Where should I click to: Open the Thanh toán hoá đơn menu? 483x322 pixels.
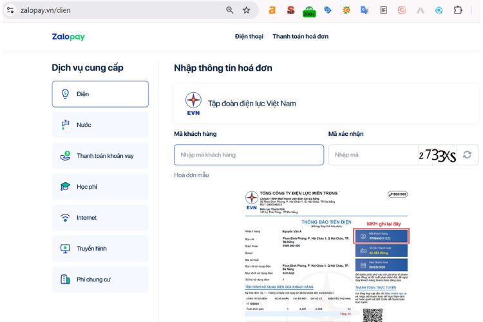300,36
